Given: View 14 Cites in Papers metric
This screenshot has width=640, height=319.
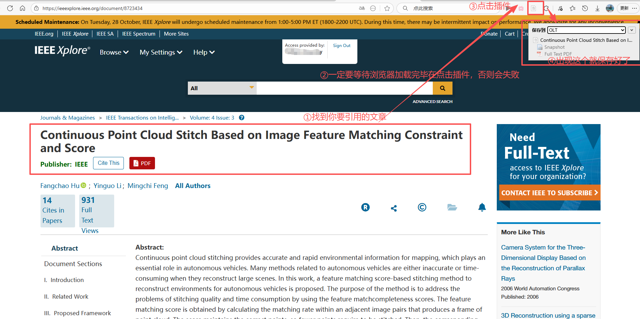Looking at the screenshot, I should pyautogui.click(x=58, y=211).
